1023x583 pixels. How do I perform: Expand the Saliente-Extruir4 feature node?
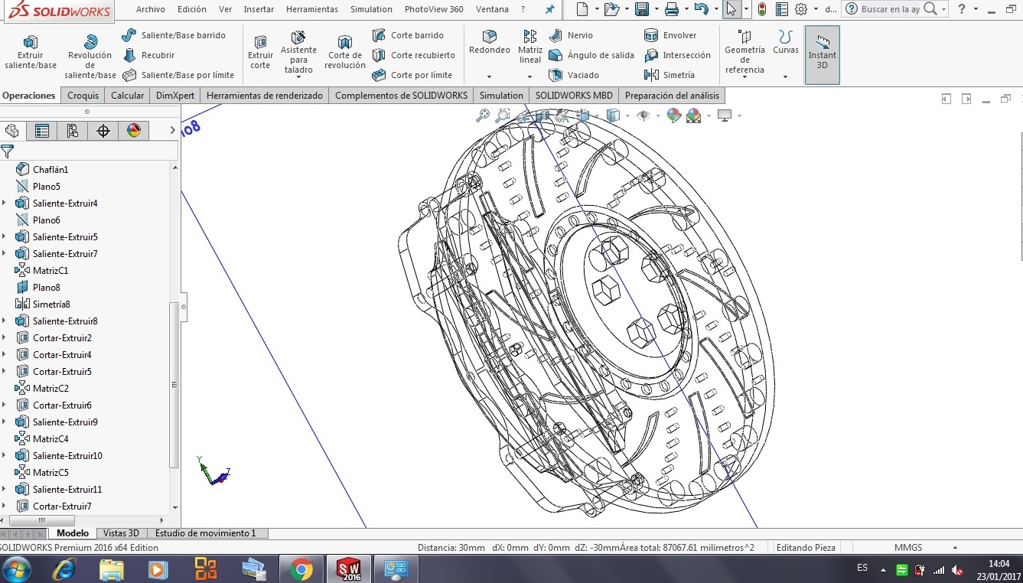(5, 204)
